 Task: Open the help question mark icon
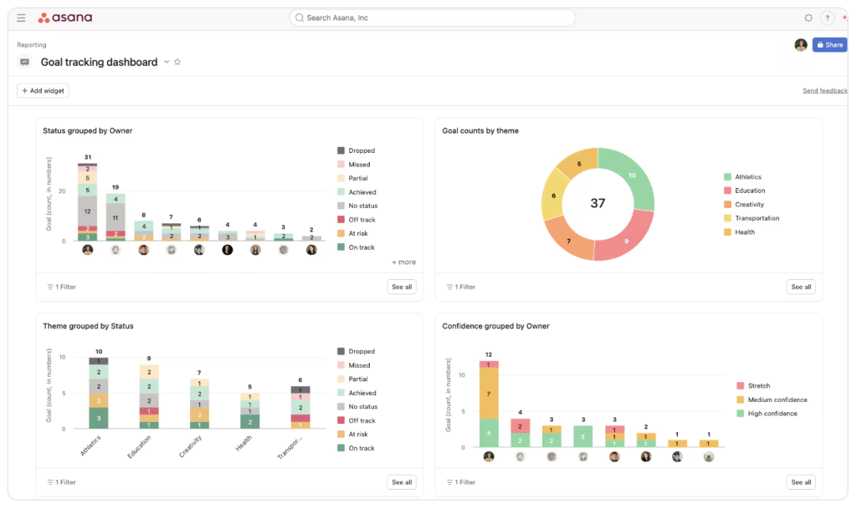click(x=827, y=18)
